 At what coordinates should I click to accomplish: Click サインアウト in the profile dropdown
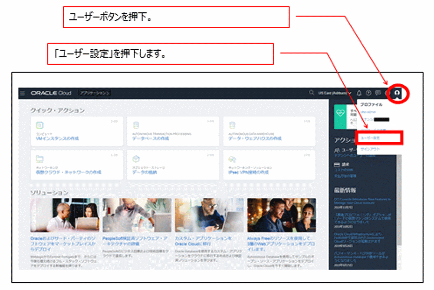coord(370,149)
